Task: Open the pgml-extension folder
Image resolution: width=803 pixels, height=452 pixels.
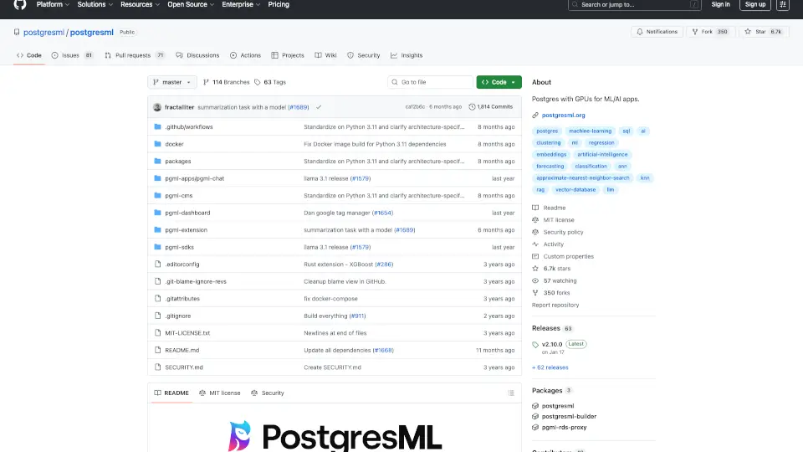Action: 186,230
